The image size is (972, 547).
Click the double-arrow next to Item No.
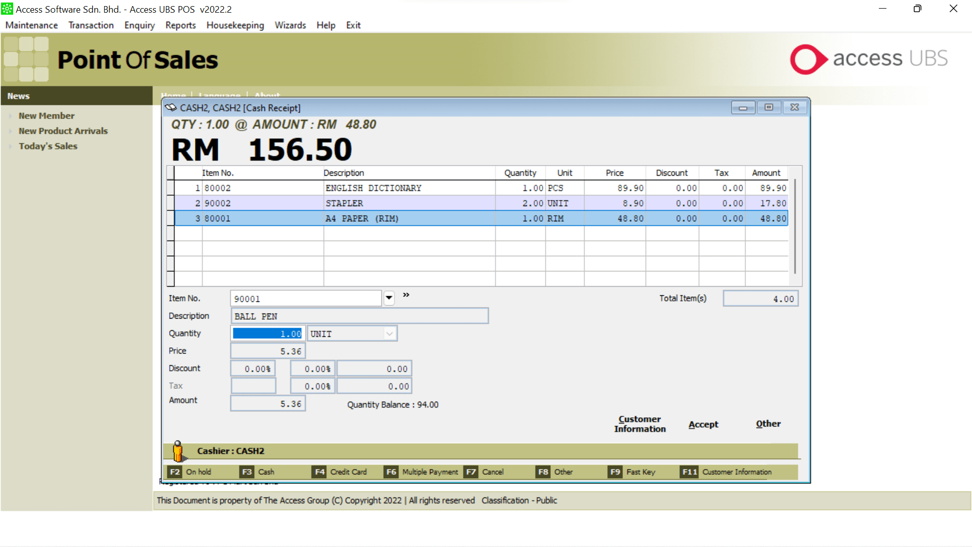[x=406, y=295]
